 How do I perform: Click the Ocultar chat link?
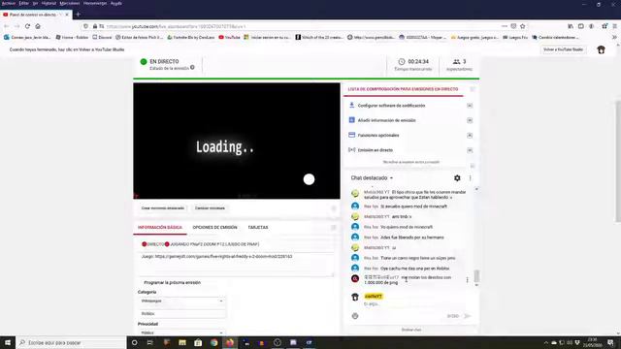[x=411, y=330]
